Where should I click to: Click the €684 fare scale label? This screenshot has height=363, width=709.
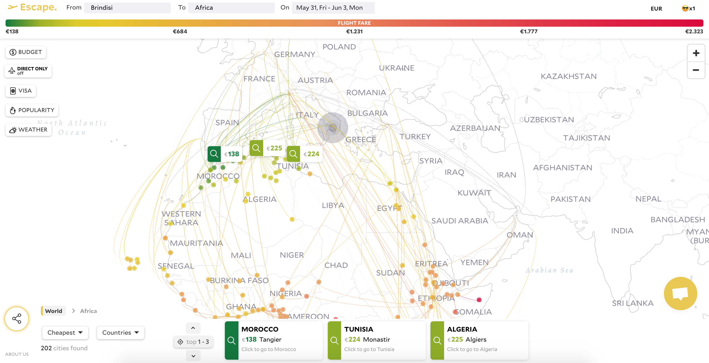[180, 32]
